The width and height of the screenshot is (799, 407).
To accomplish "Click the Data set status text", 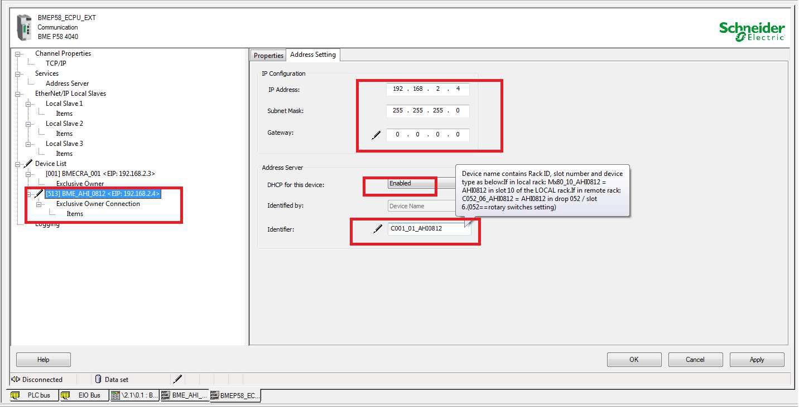I will 117,380.
